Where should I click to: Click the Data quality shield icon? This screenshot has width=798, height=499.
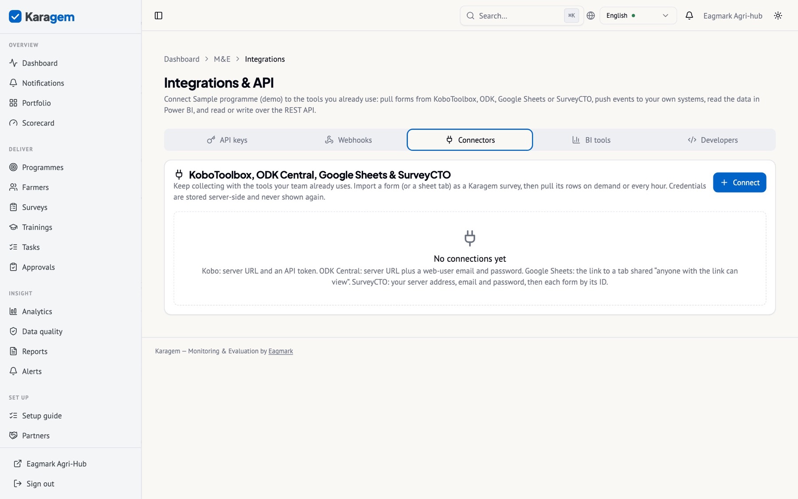[13, 331]
